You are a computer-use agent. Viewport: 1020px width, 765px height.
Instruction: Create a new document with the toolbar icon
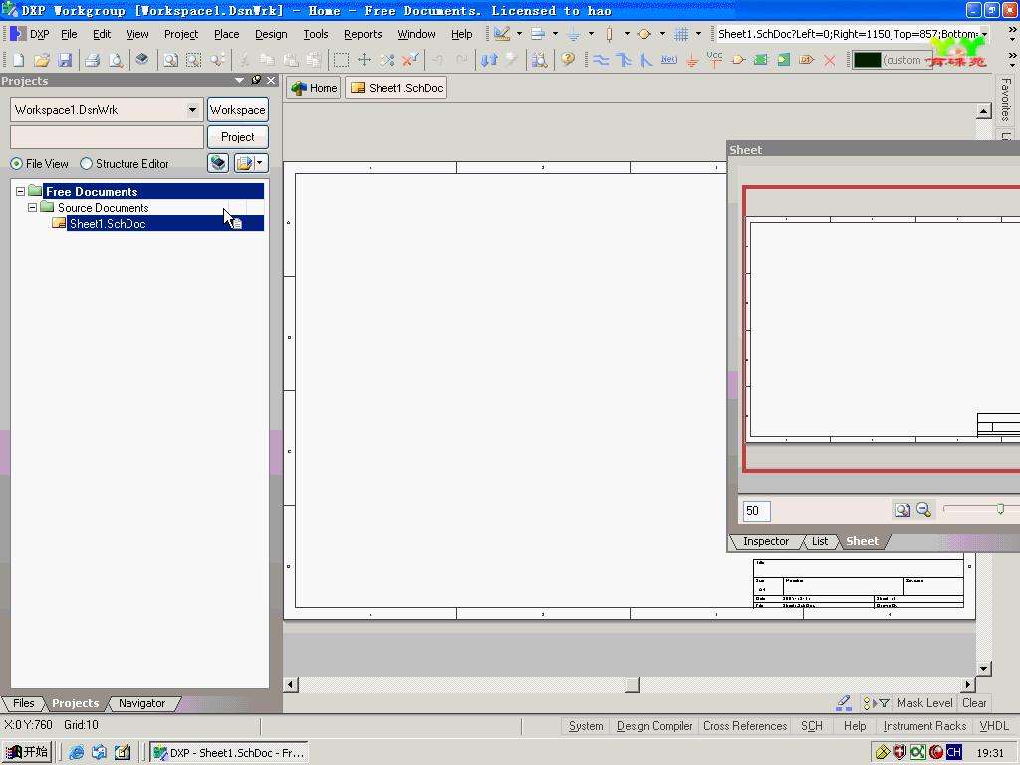(x=18, y=60)
